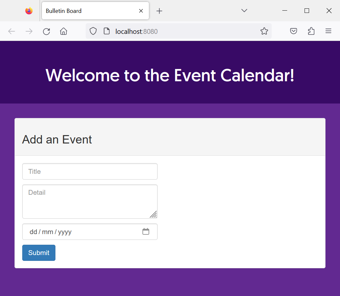Select the Bulletin Board tab

point(95,11)
